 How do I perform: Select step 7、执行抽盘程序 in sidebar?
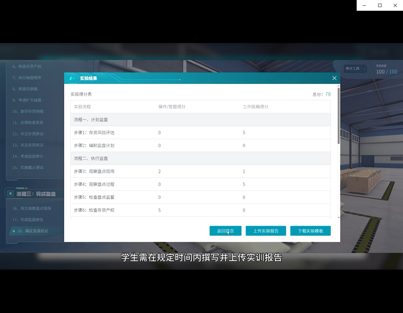pos(27,78)
